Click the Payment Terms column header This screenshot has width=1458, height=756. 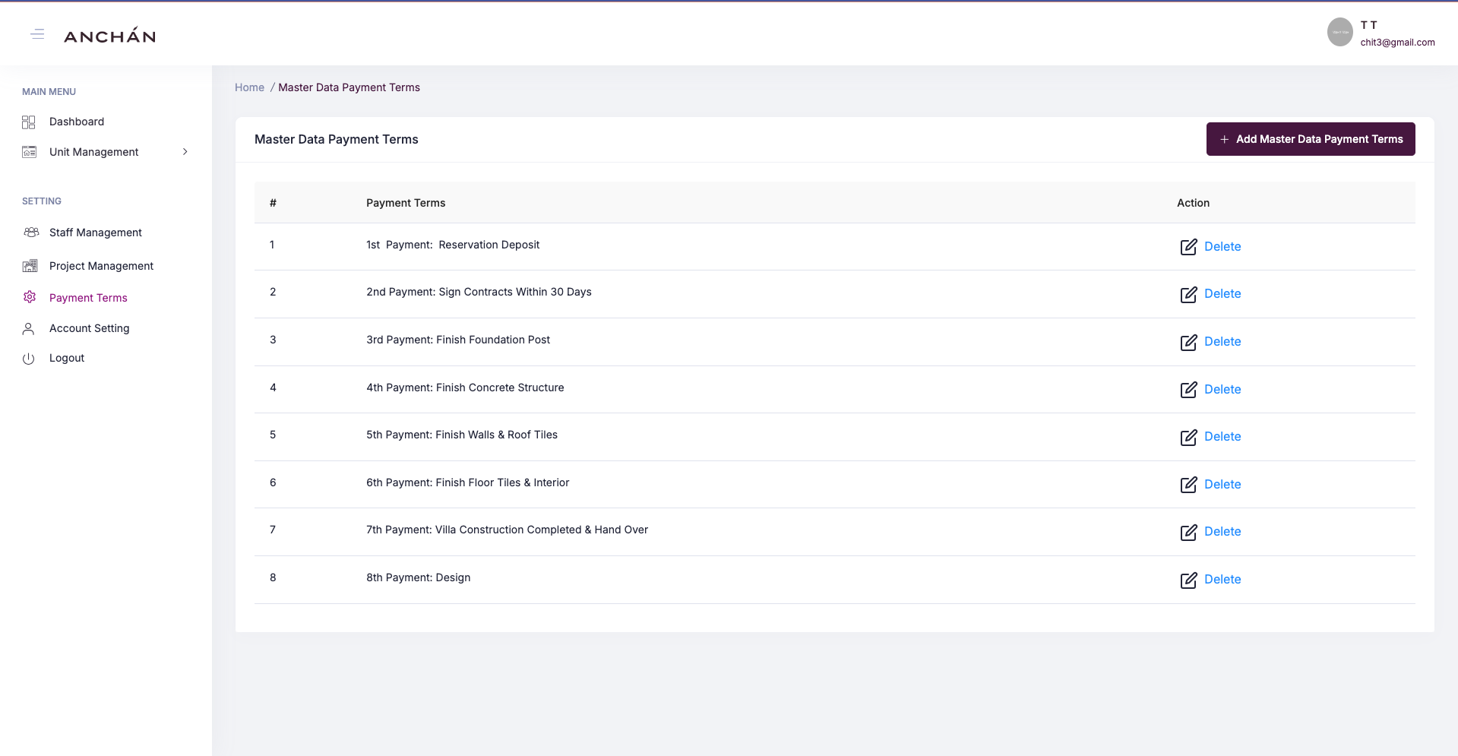pos(406,203)
